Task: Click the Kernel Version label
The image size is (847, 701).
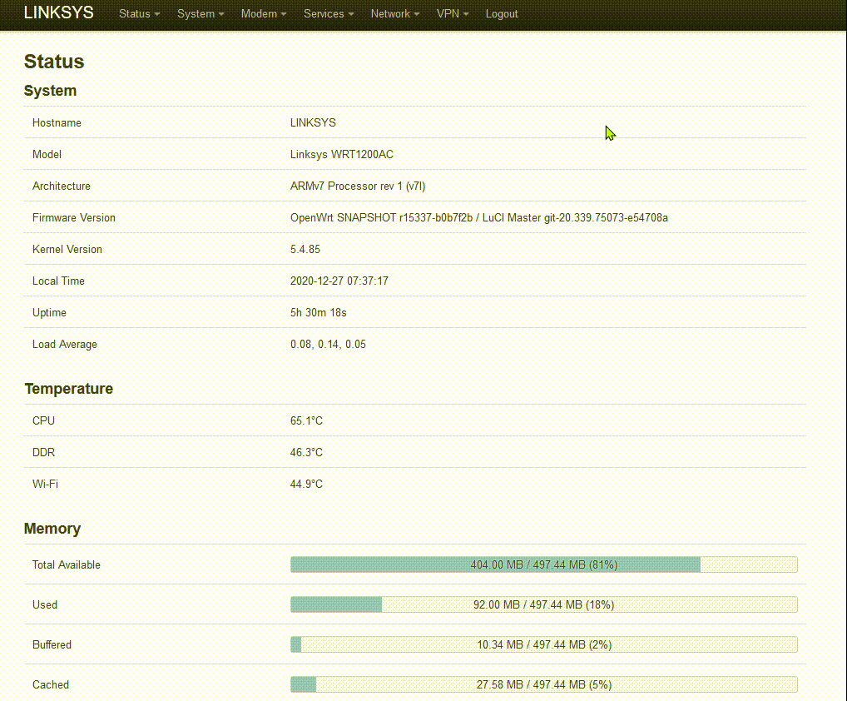Action: pos(67,249)
